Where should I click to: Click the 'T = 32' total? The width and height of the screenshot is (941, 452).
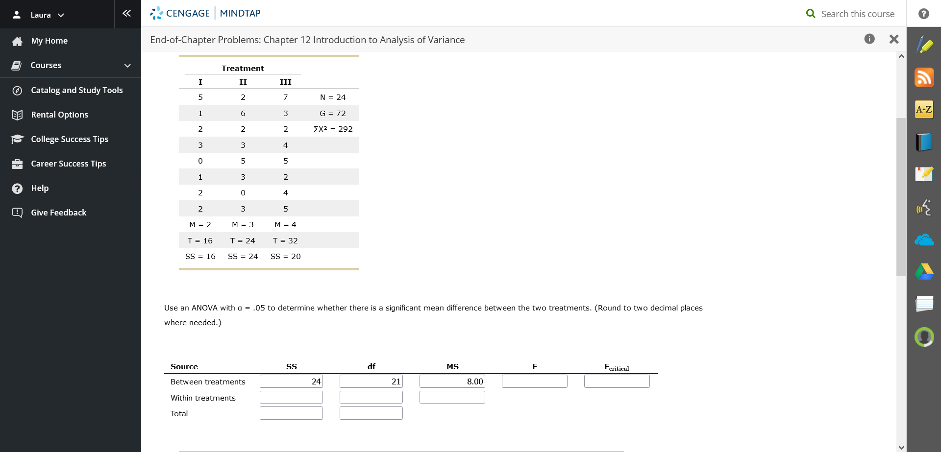point(285,241)
